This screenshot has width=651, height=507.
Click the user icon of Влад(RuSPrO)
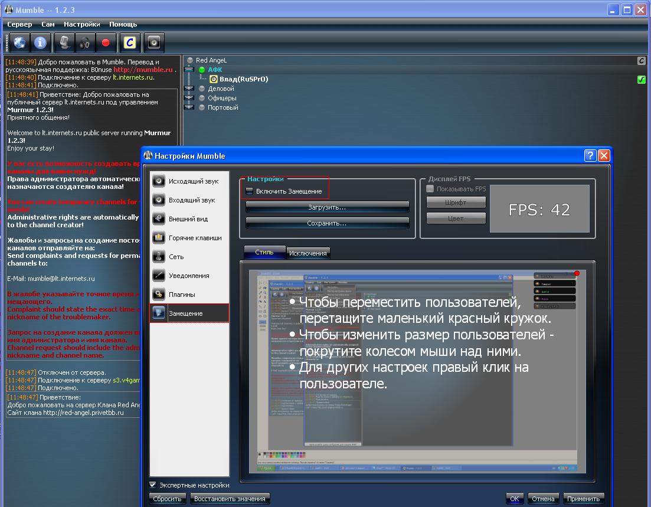tap(214, 79)
